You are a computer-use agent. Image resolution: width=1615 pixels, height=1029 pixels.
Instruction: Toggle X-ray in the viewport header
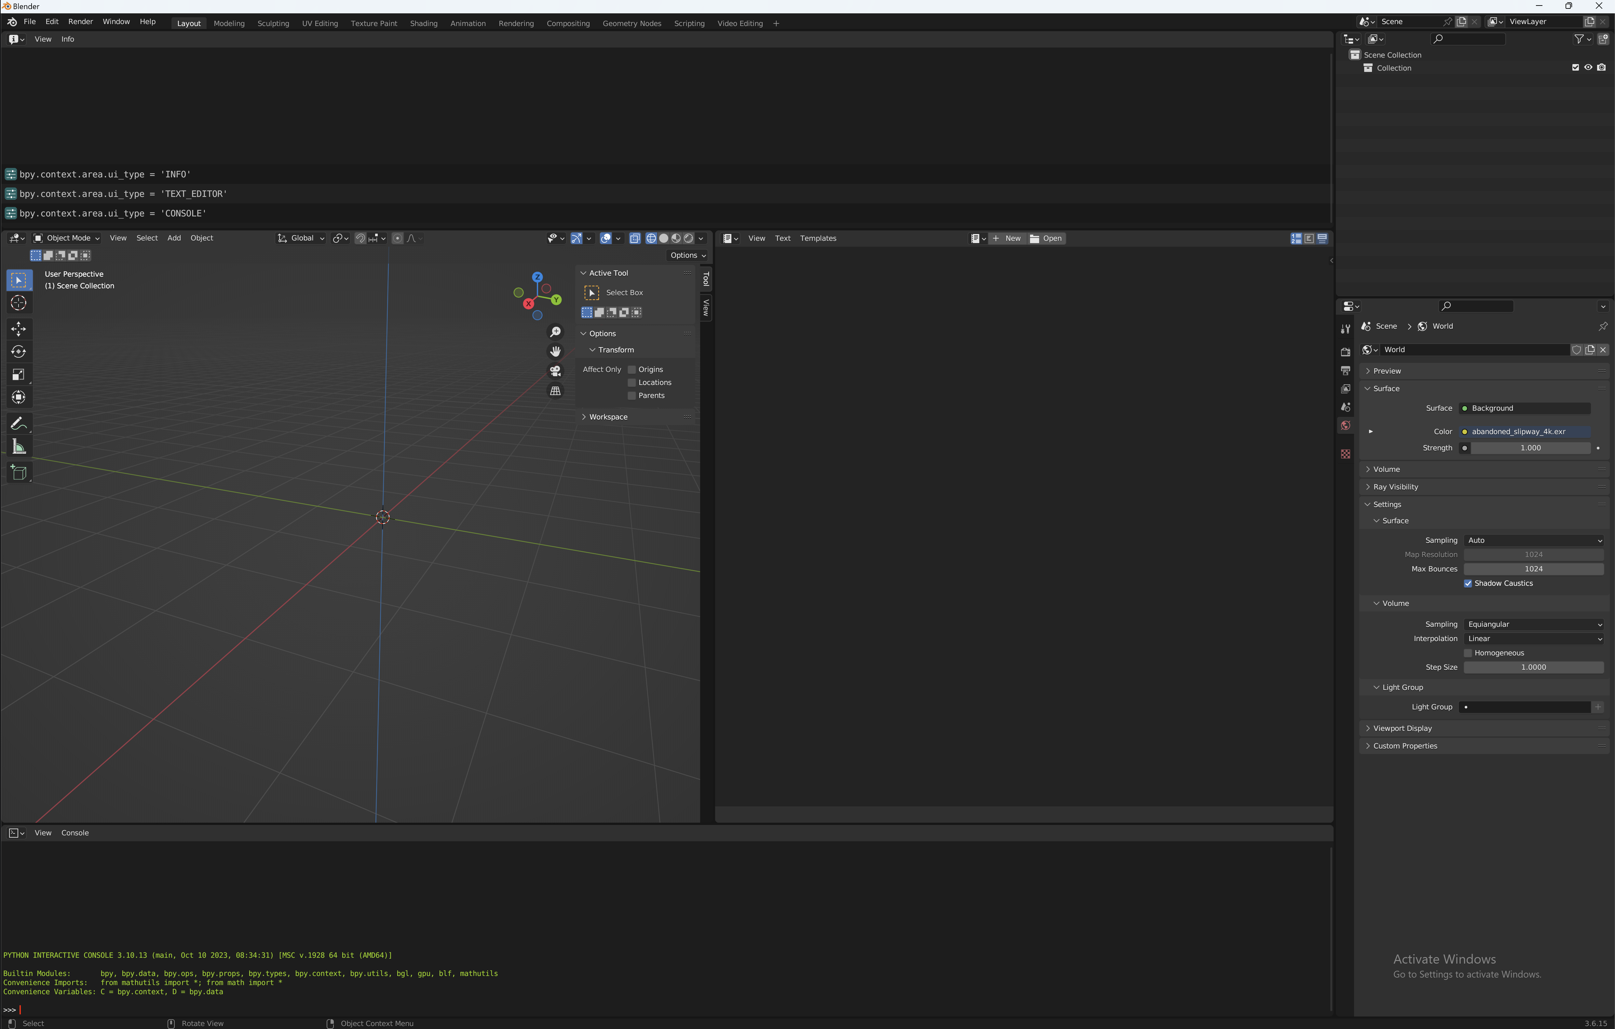click(x=634, y=238)
